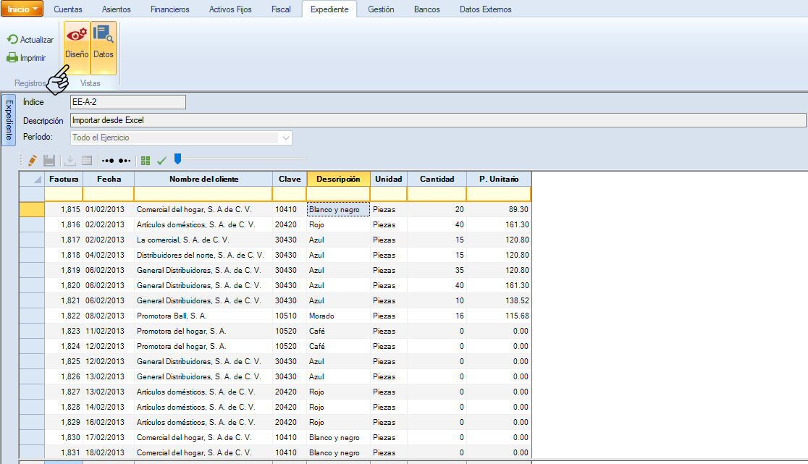Click the green check mark icon
This screenshot has height=464, width=808.
click(161, 160)
